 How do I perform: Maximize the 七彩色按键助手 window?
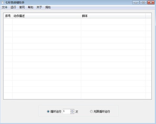(x=143, y=2)
